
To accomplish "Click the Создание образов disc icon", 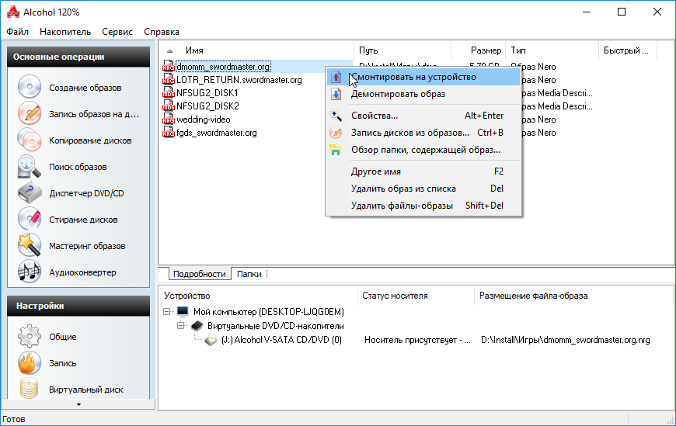I will pos(30,88).
